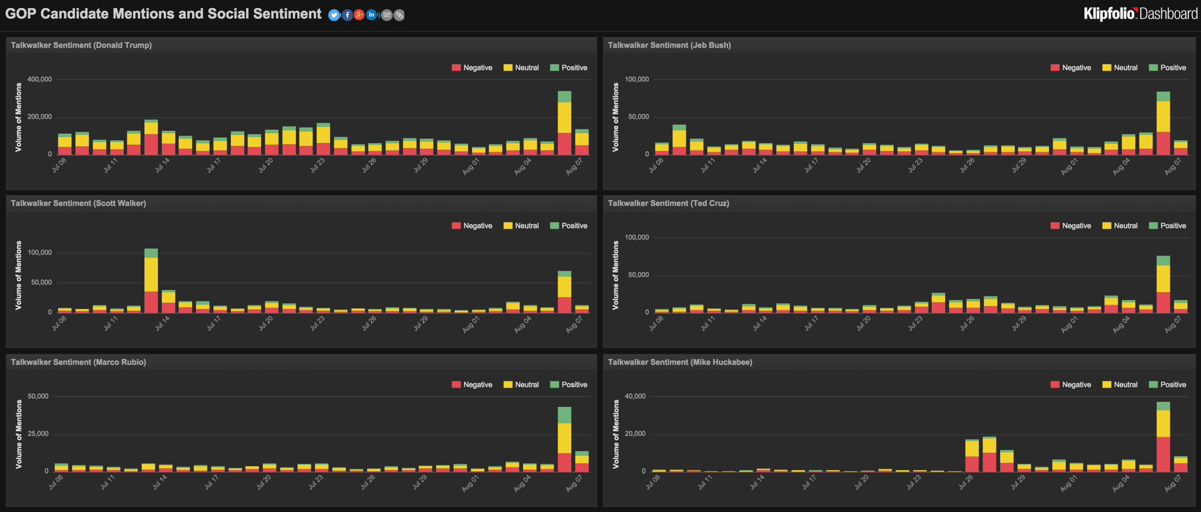1201x512 pixels.
Task: Toggle Negative series in Scott Walker chart
Action: point(472,226)
